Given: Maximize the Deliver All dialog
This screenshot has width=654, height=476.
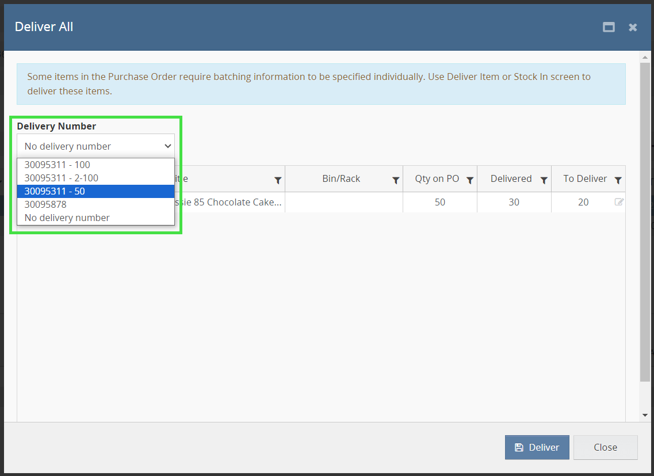Looking at the screenshot, I should coord(609,27).
